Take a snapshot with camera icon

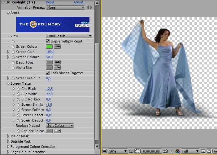[165, 151]
